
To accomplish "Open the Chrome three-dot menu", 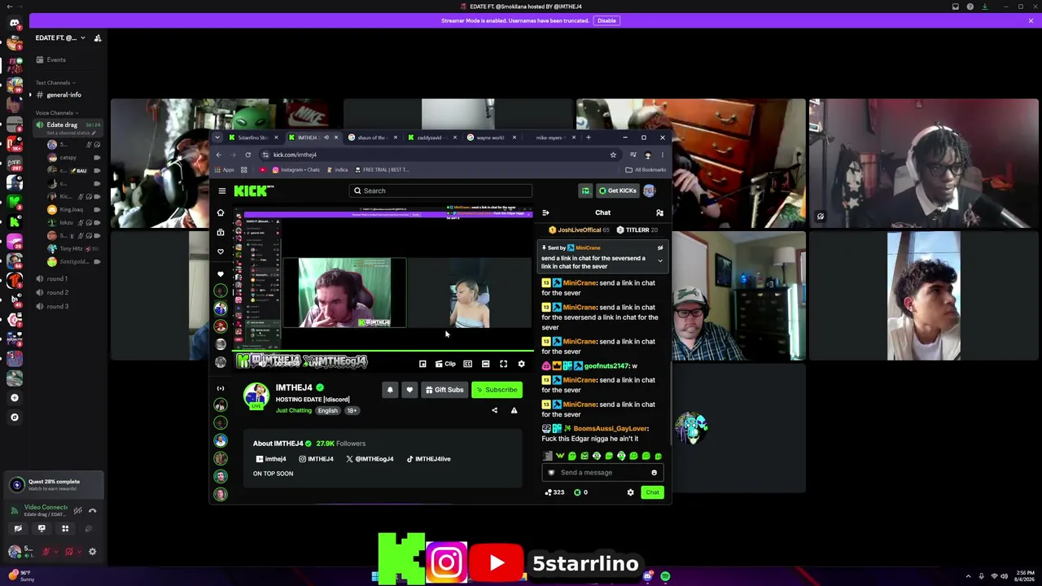I will pyautogui.click(x=662, y=155).
